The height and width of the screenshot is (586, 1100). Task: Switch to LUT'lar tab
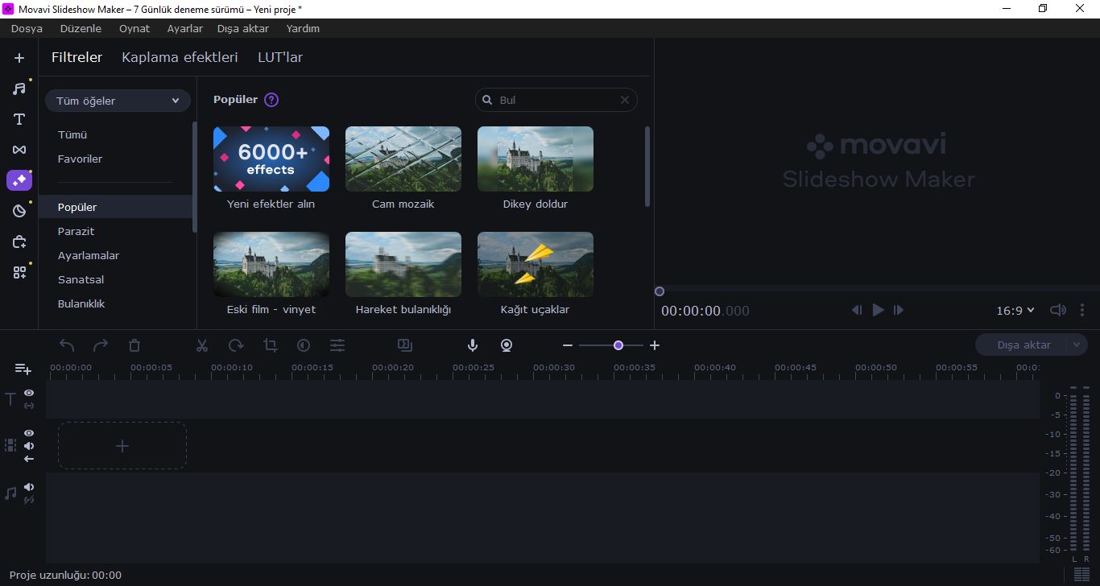(280, 57)
